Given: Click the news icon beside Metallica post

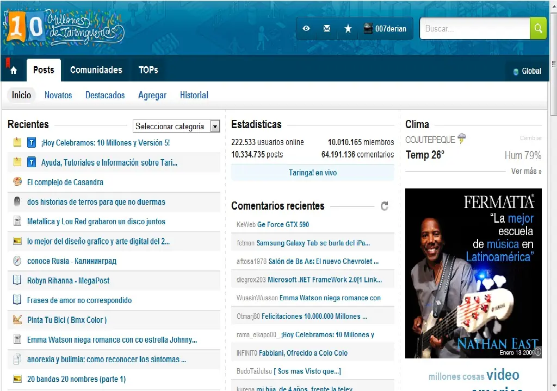Looking at the screenshot, I should [x=17, y=221].
